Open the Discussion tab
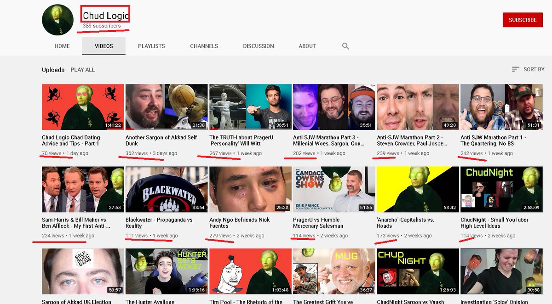 [259, 46]
